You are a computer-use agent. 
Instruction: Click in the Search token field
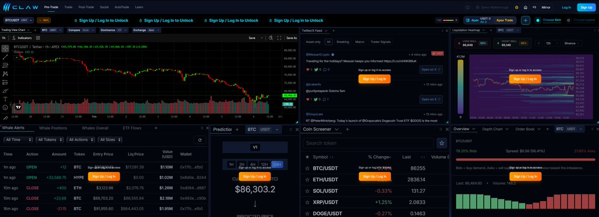[x=368, y=143]
